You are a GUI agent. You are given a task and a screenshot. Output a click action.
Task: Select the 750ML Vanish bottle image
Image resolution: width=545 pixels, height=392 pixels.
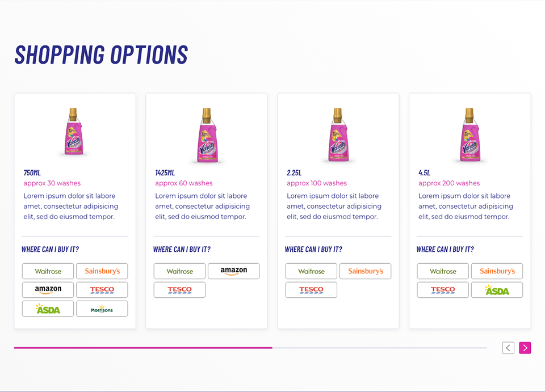[73, 132]
